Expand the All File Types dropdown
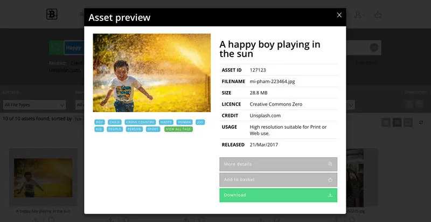Image resolution: width=431 pixels, height=222 pixels. 33,105
